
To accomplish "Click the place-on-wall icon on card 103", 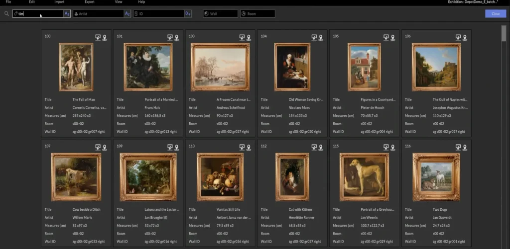I will point(242,38).
